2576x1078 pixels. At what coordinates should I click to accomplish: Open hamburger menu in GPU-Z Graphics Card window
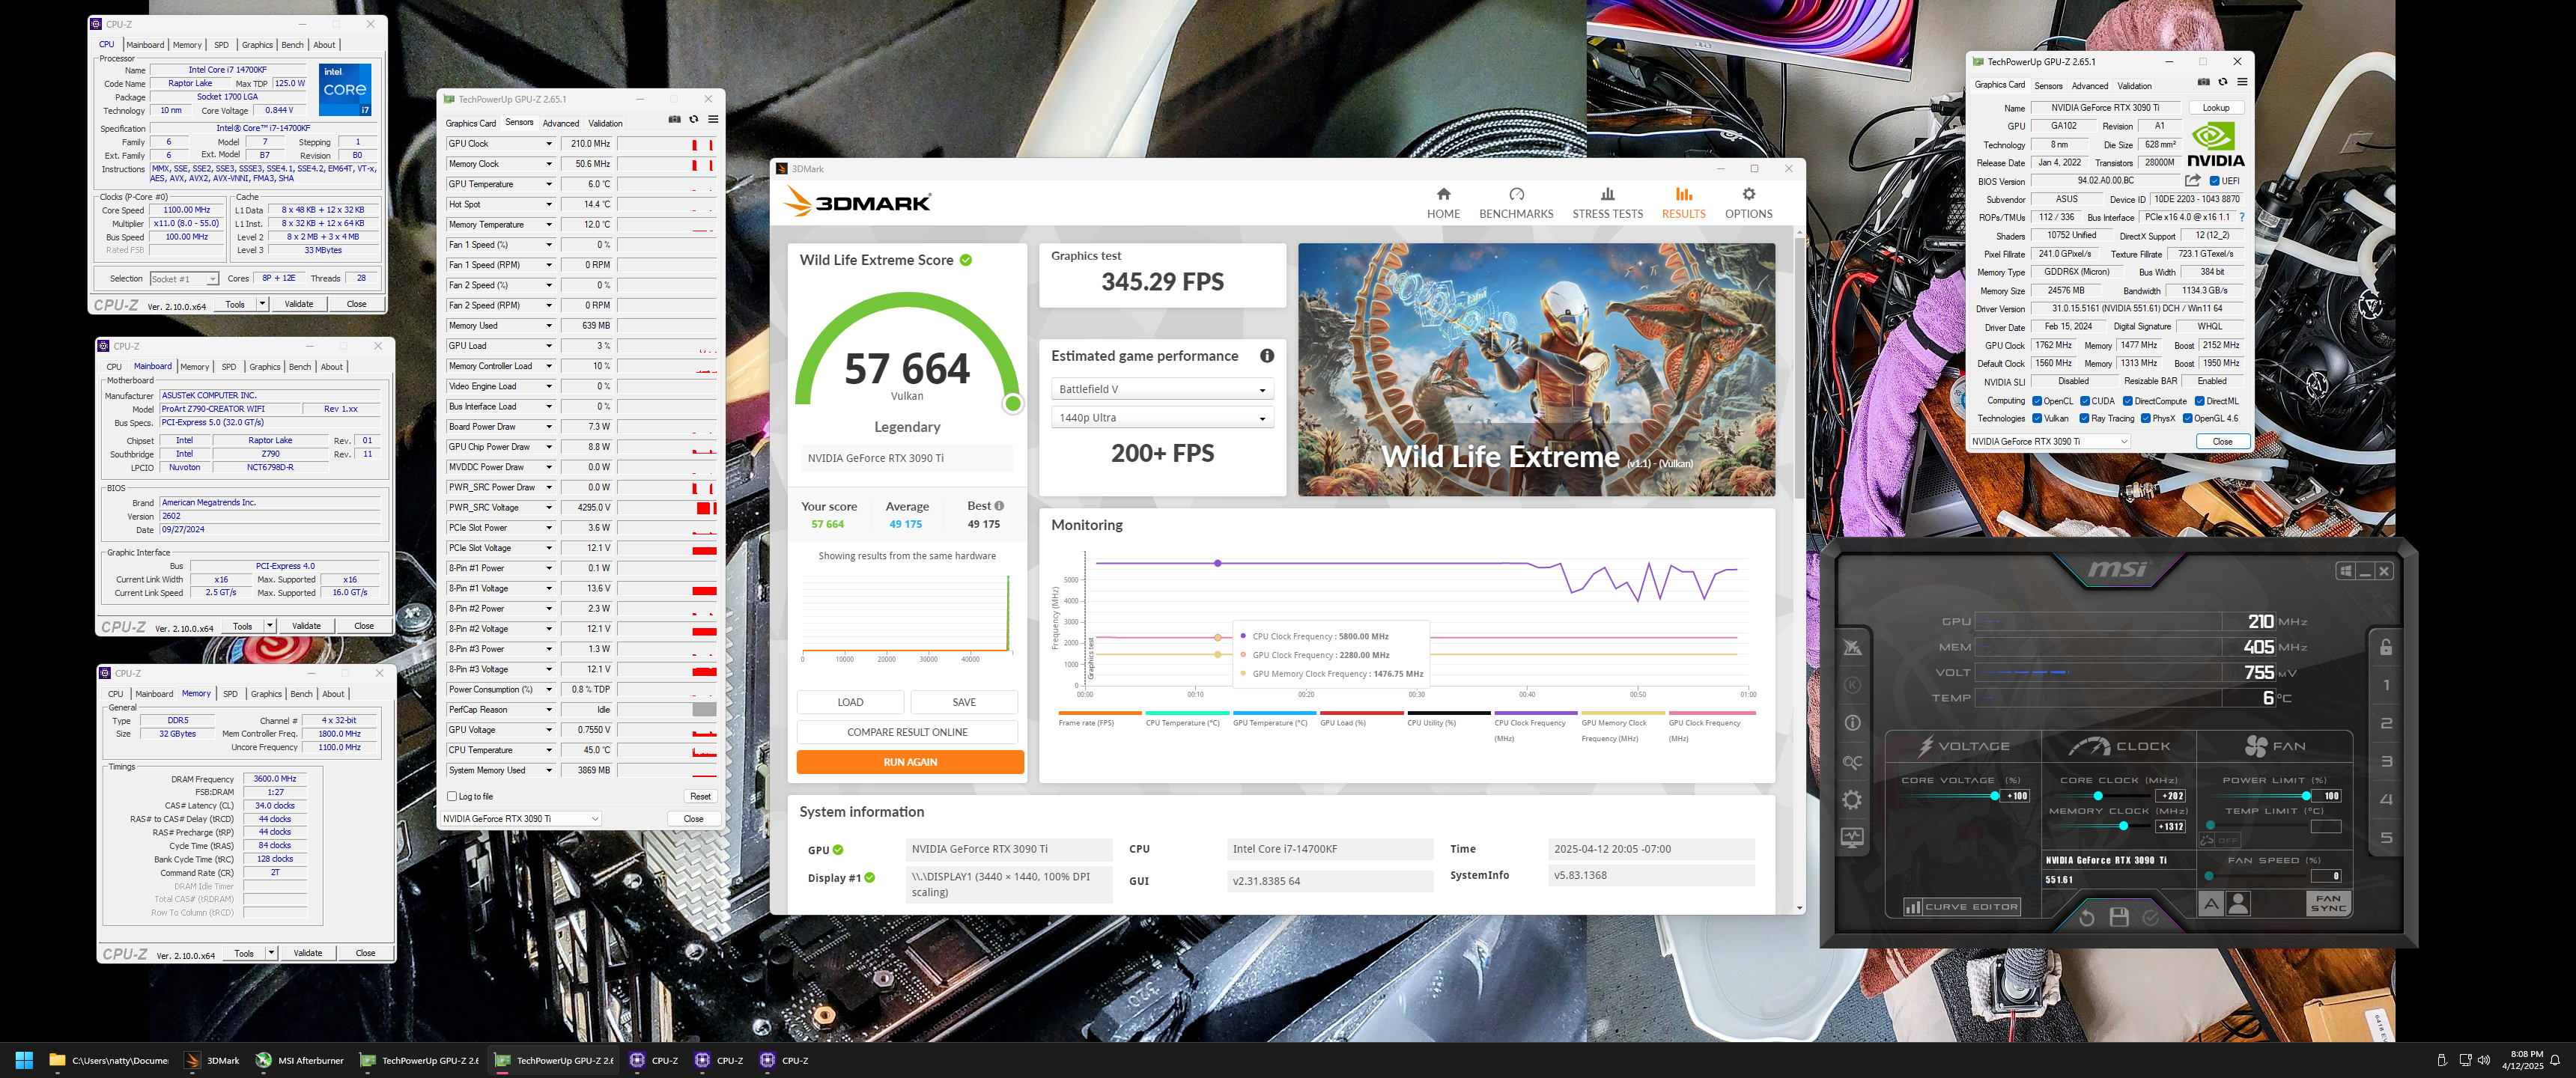[x=2242, y=82]
